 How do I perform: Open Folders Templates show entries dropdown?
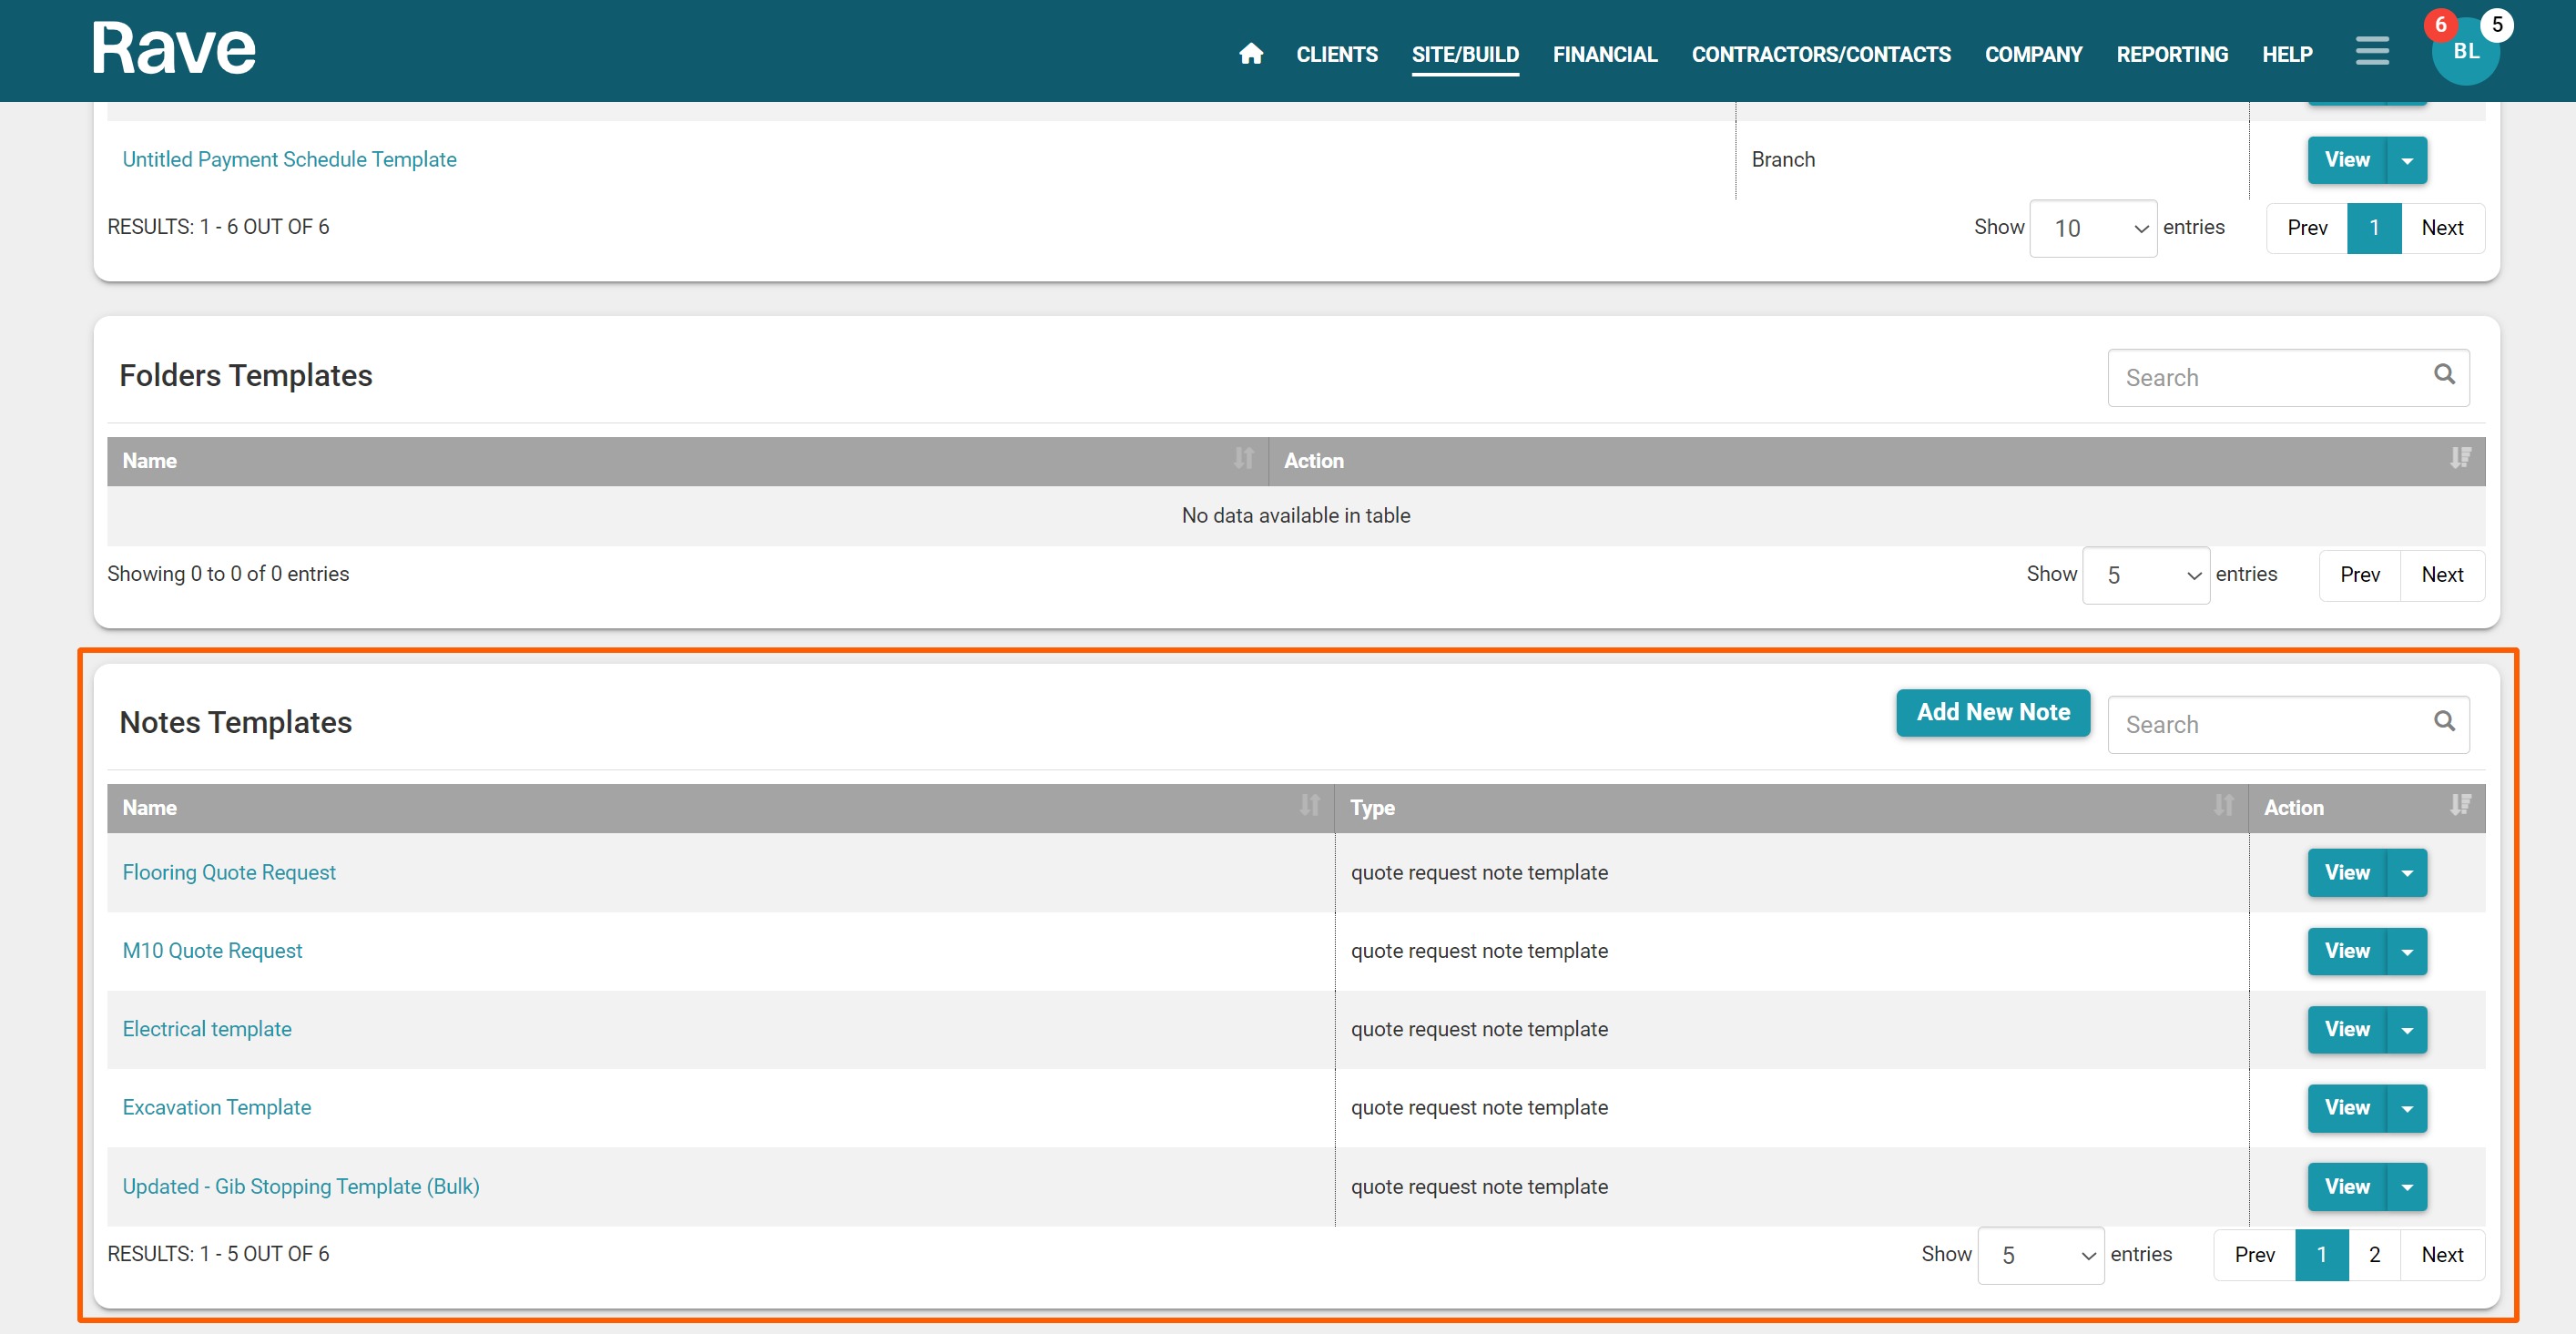click(2145, 575)
